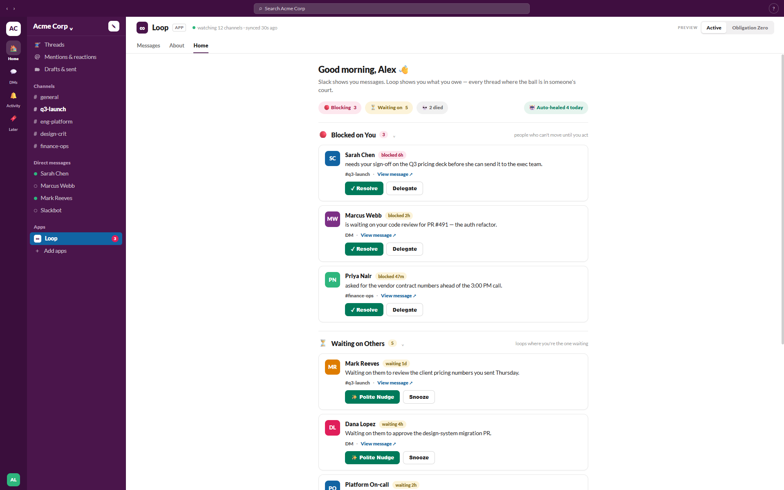Click Dana Lopez's DL avatar
Screen dimensions: 784x490
332,427
